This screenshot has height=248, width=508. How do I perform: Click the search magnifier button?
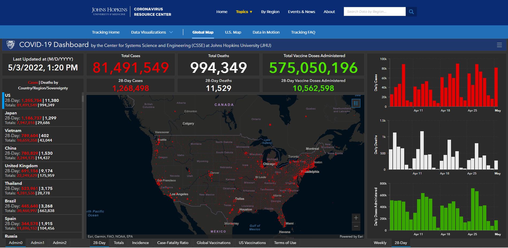411,12
